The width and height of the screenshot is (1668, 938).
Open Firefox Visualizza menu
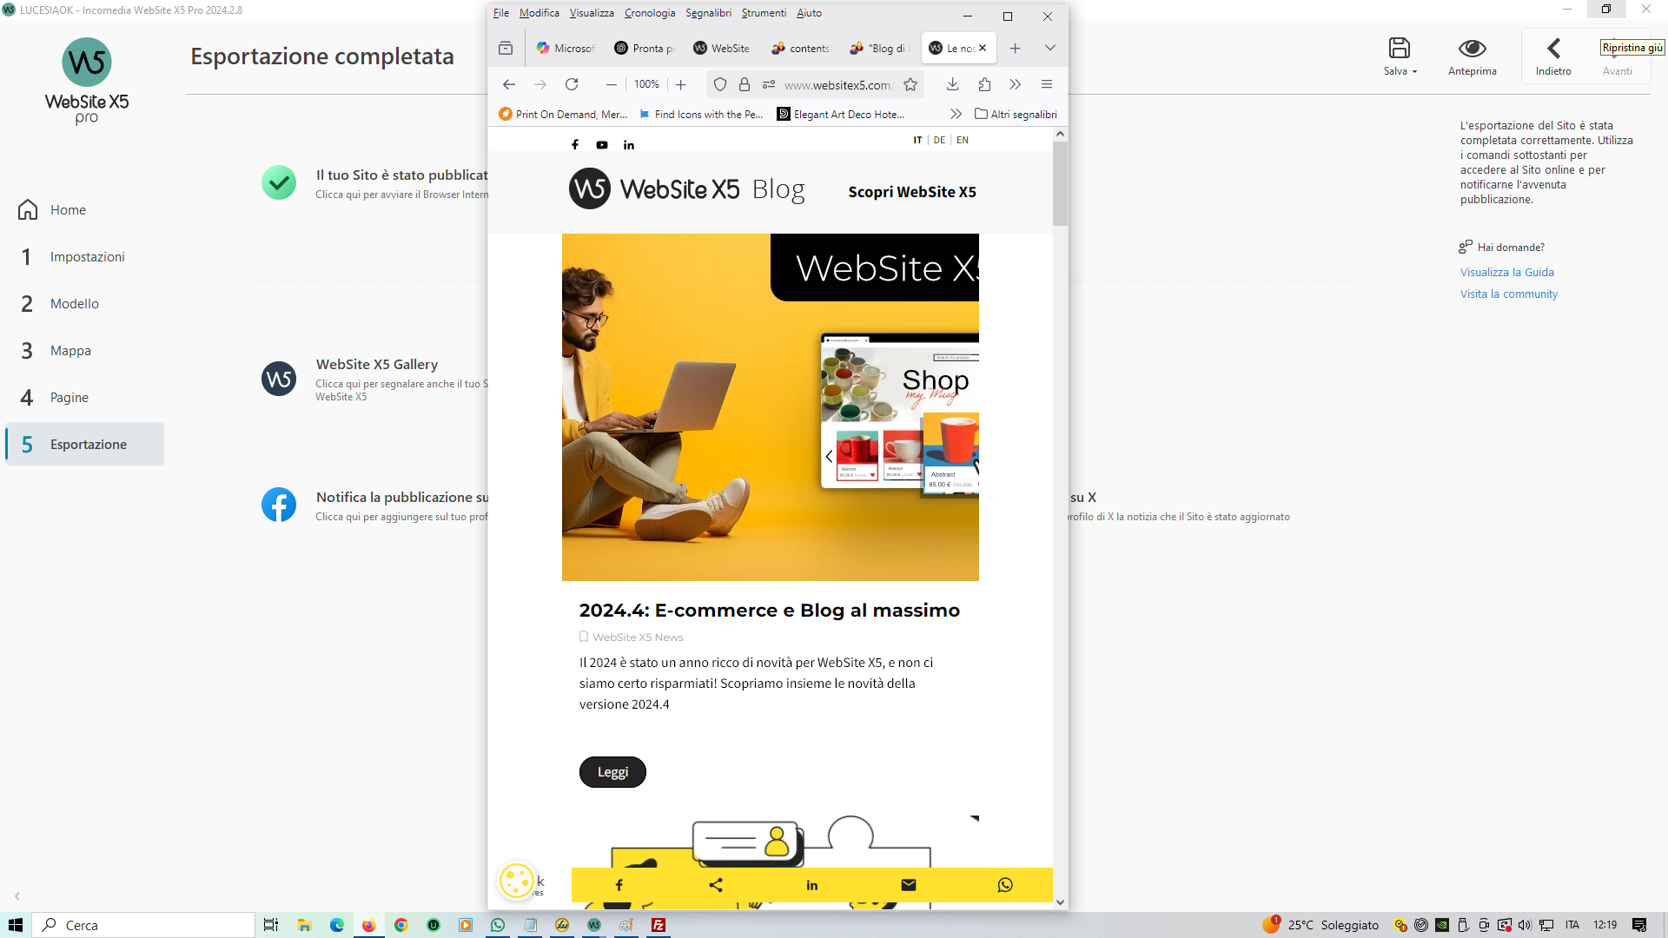(592, 13)
